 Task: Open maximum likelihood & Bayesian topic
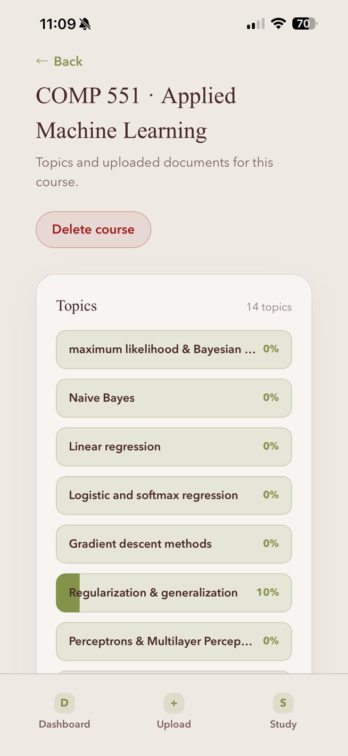point(174,349)
